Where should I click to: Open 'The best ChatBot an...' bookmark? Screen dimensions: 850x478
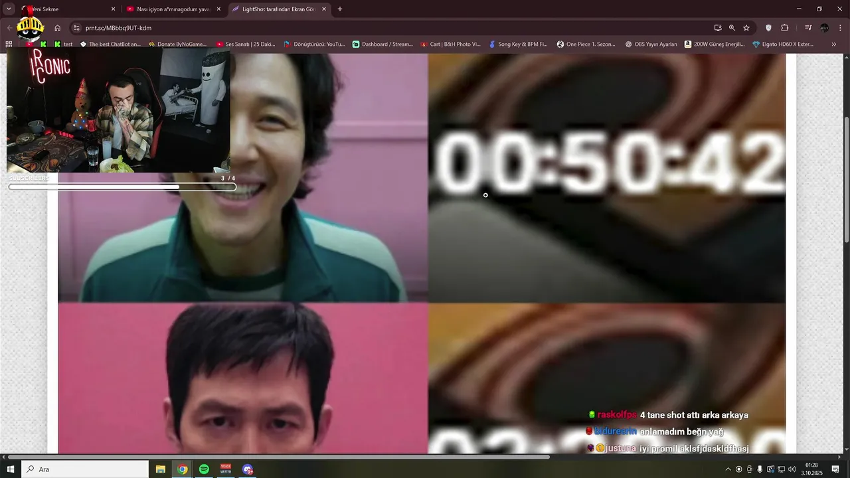click(110, 44)
